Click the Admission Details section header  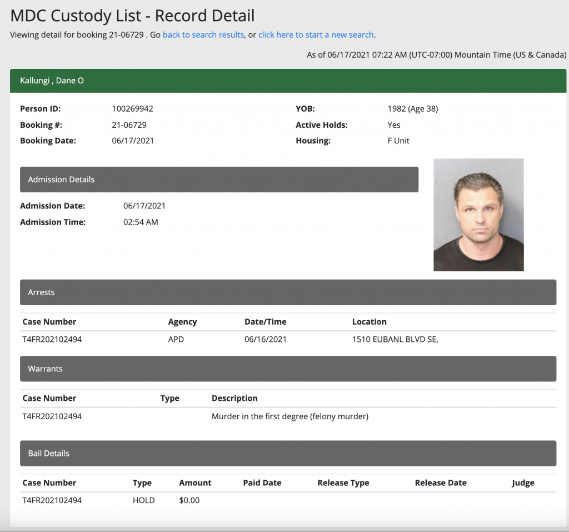pos(219,180)
